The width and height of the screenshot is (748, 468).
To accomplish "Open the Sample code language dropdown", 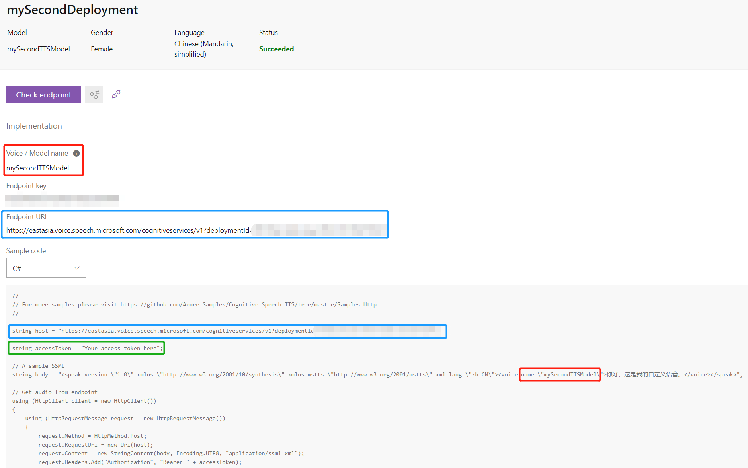I will click(x=46, y=268).
